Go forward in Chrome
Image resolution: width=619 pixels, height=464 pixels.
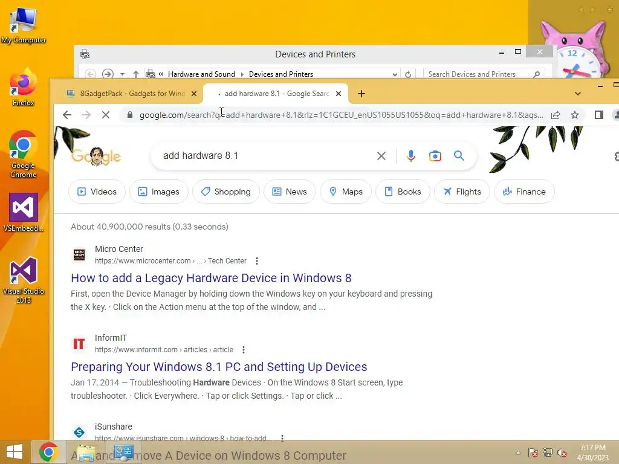86,115
